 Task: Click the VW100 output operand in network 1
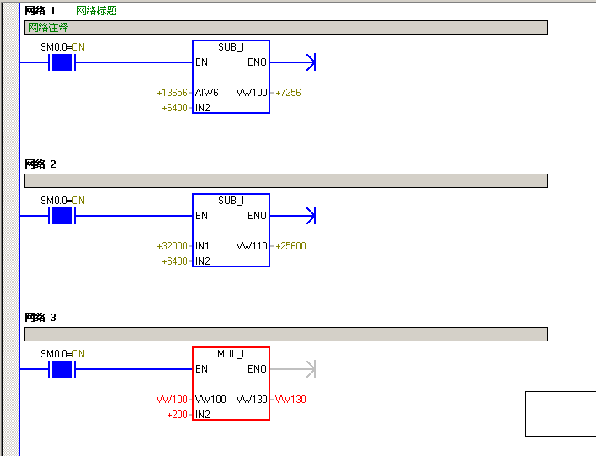pyautogui.click(x=252, y=93)
